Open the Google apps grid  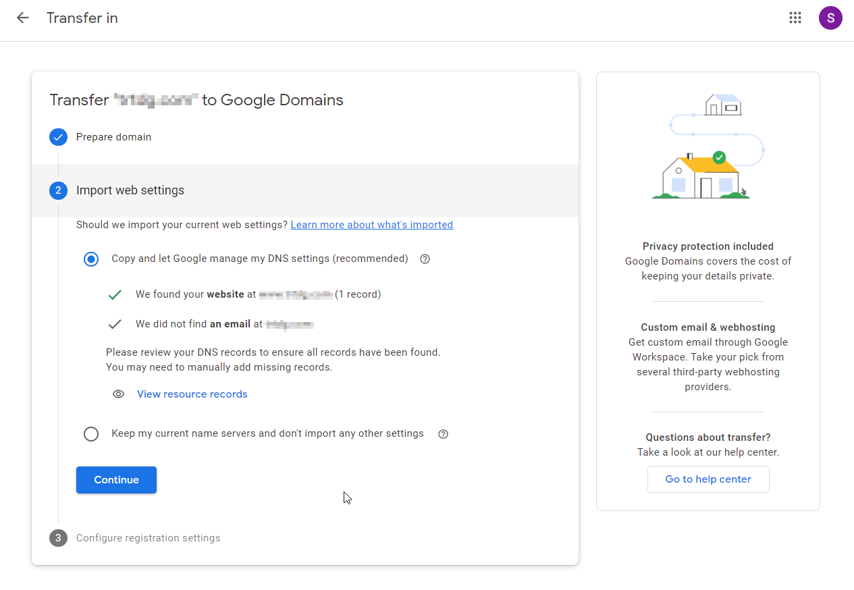tap(795, 18)
